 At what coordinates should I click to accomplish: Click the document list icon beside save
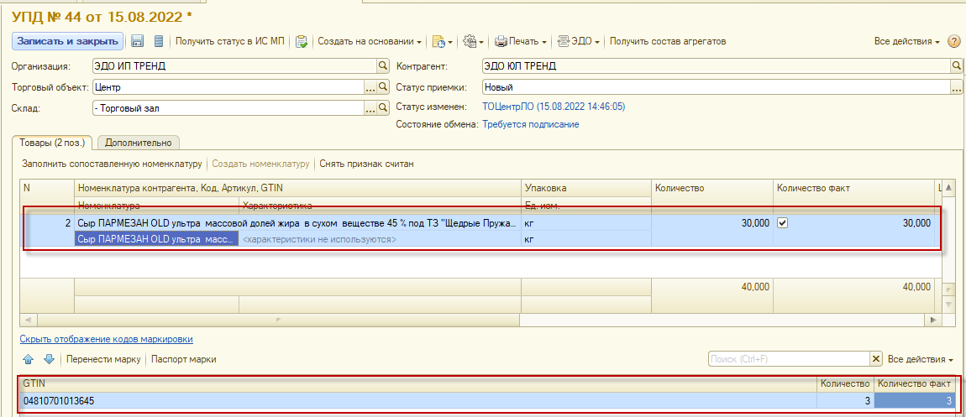pyautogui.click(x=158, y=41)
